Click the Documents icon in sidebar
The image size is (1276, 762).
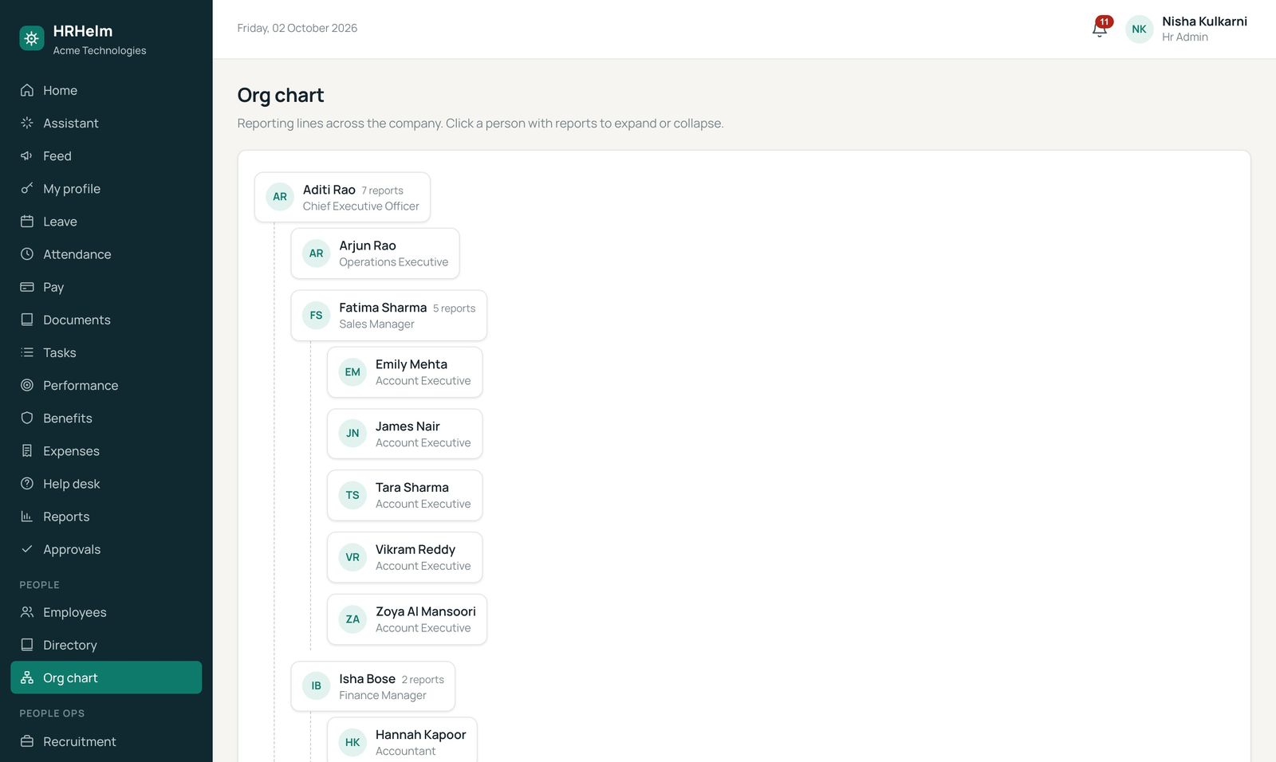pos(27,319)
